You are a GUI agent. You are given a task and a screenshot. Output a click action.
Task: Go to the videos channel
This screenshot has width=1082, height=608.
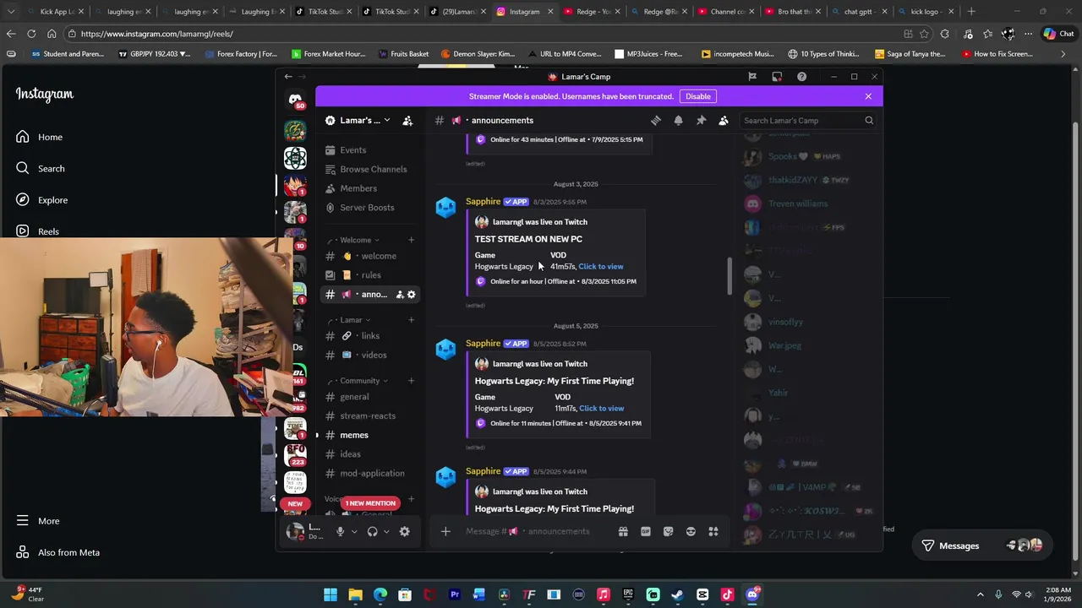click(370, 356)
